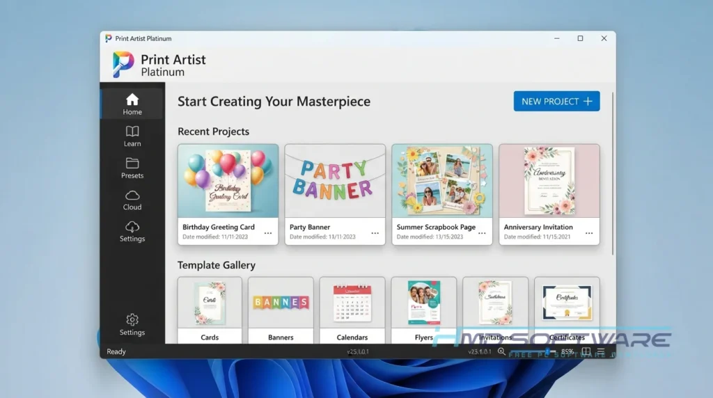Select the Flyers template category
This screenshot has width=713, height=398.
[x=424, y=310]
